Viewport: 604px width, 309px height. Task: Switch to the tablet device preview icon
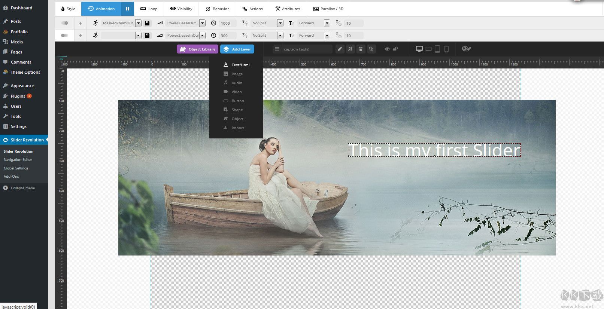[437, 49]
